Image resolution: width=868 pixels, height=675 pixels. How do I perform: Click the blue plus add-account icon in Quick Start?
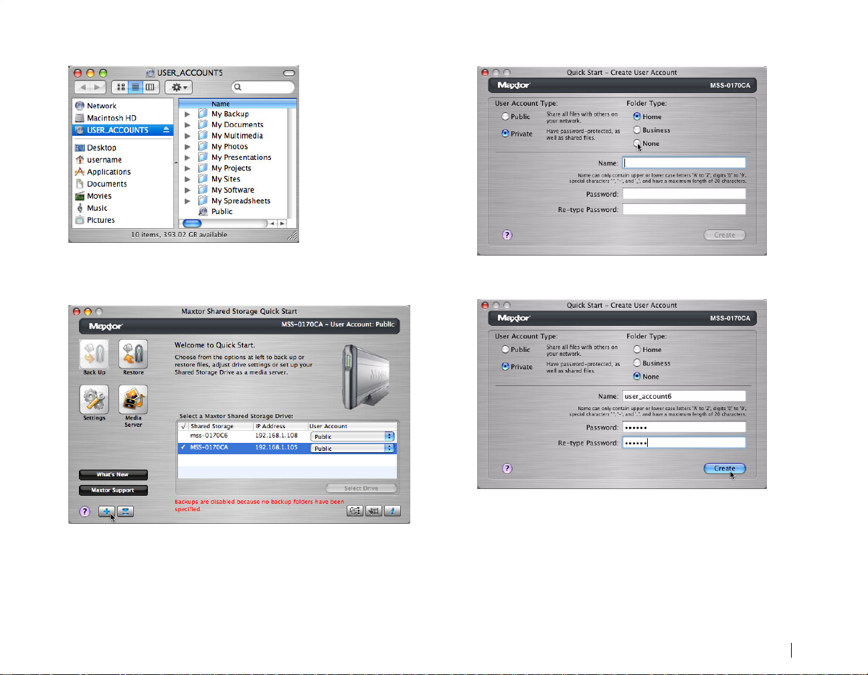(106, 511)
